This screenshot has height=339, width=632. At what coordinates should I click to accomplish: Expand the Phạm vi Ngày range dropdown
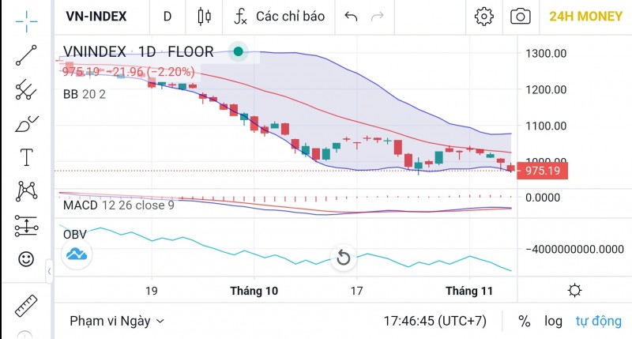pyautogui.click(x=117, y=322)
